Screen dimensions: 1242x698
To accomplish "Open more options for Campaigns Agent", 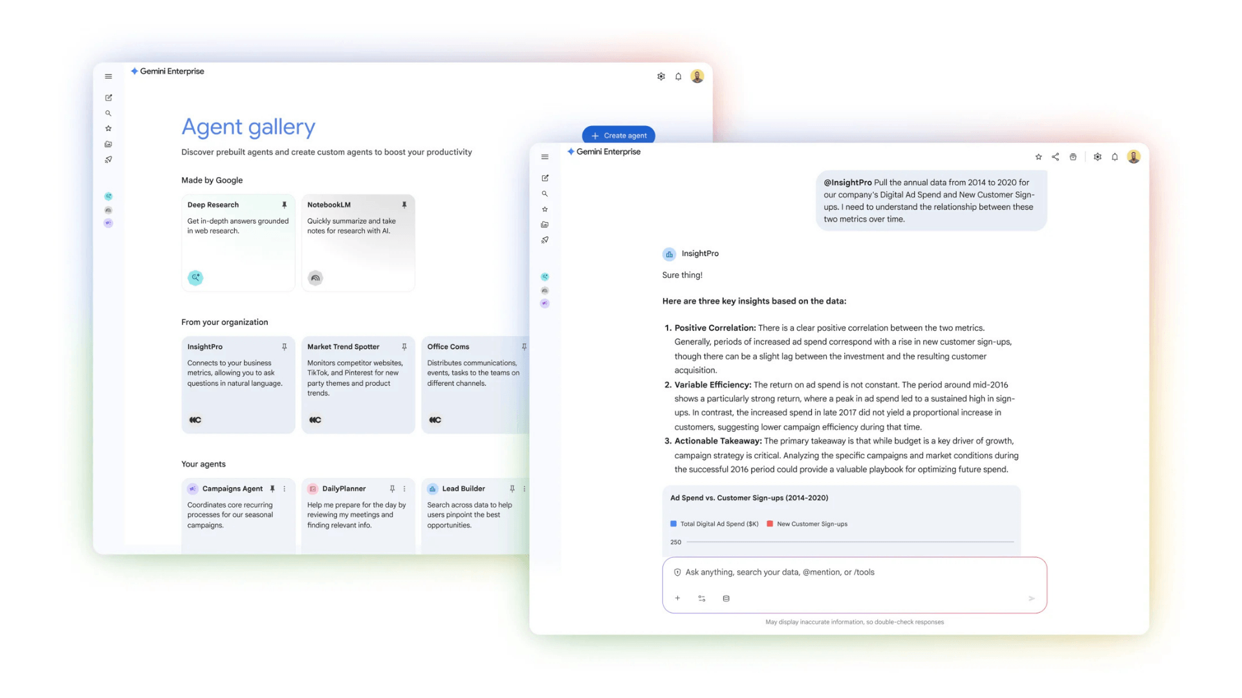I will (x=285, y=489).
